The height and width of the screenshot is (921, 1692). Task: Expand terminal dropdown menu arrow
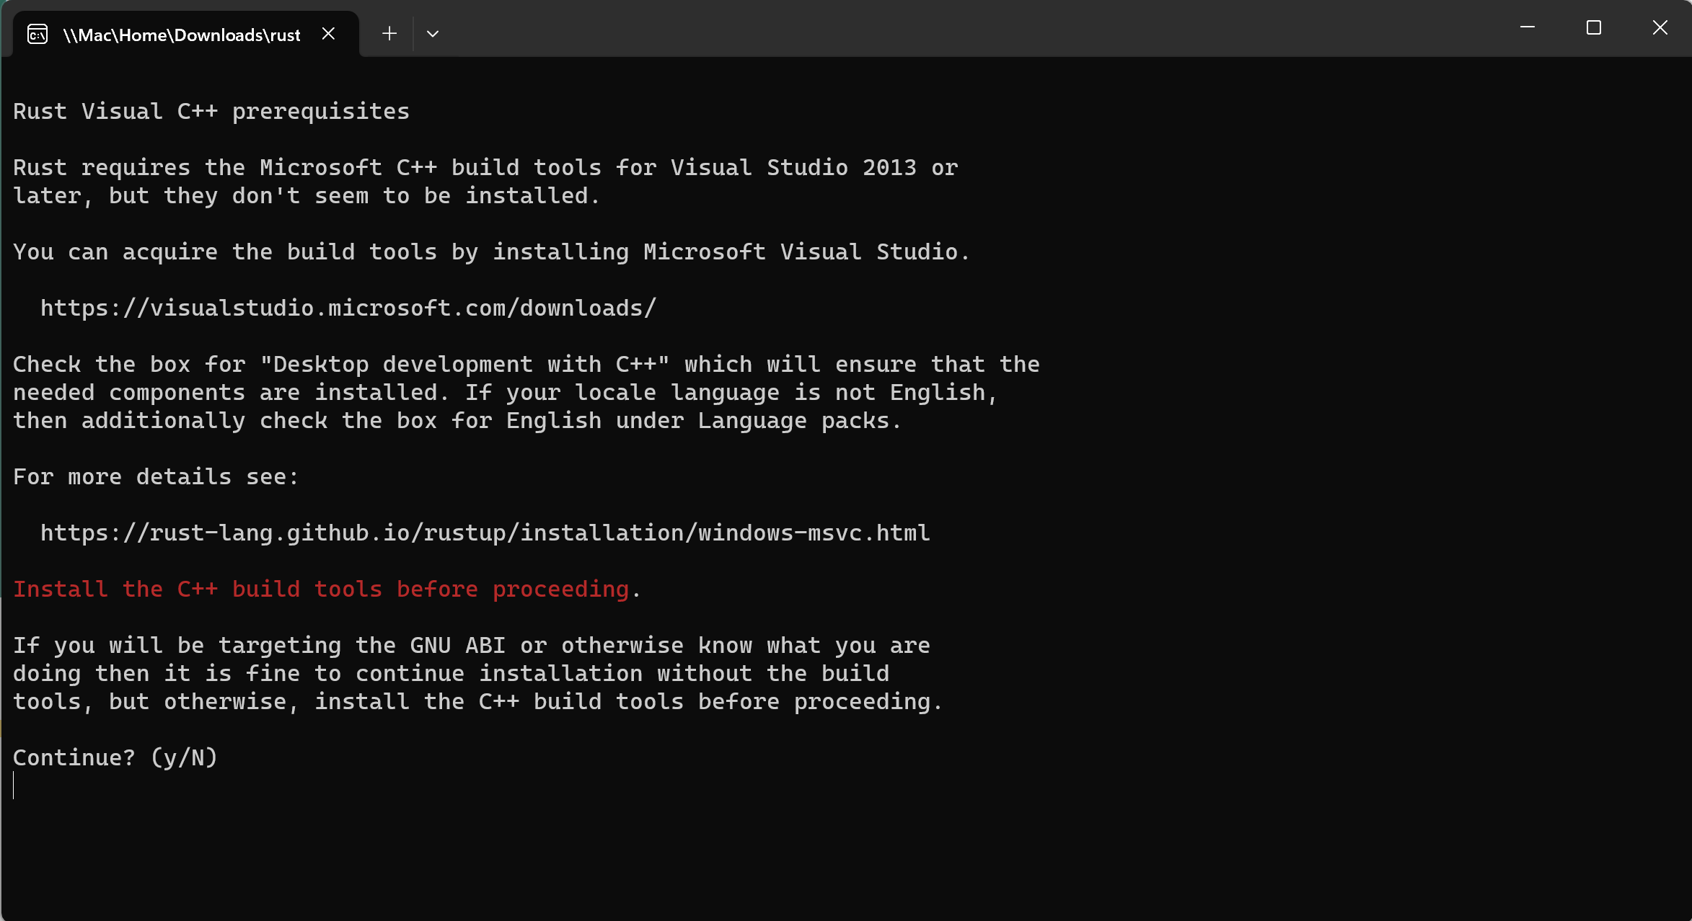pyautogui.click(x=431, y=33)
